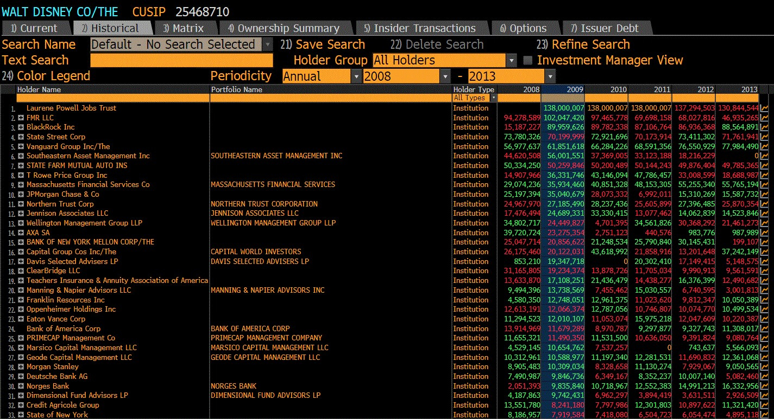This screenshot has height=419, width=774.
Task: Expand the State of New York row
Action: coord(21,415)
